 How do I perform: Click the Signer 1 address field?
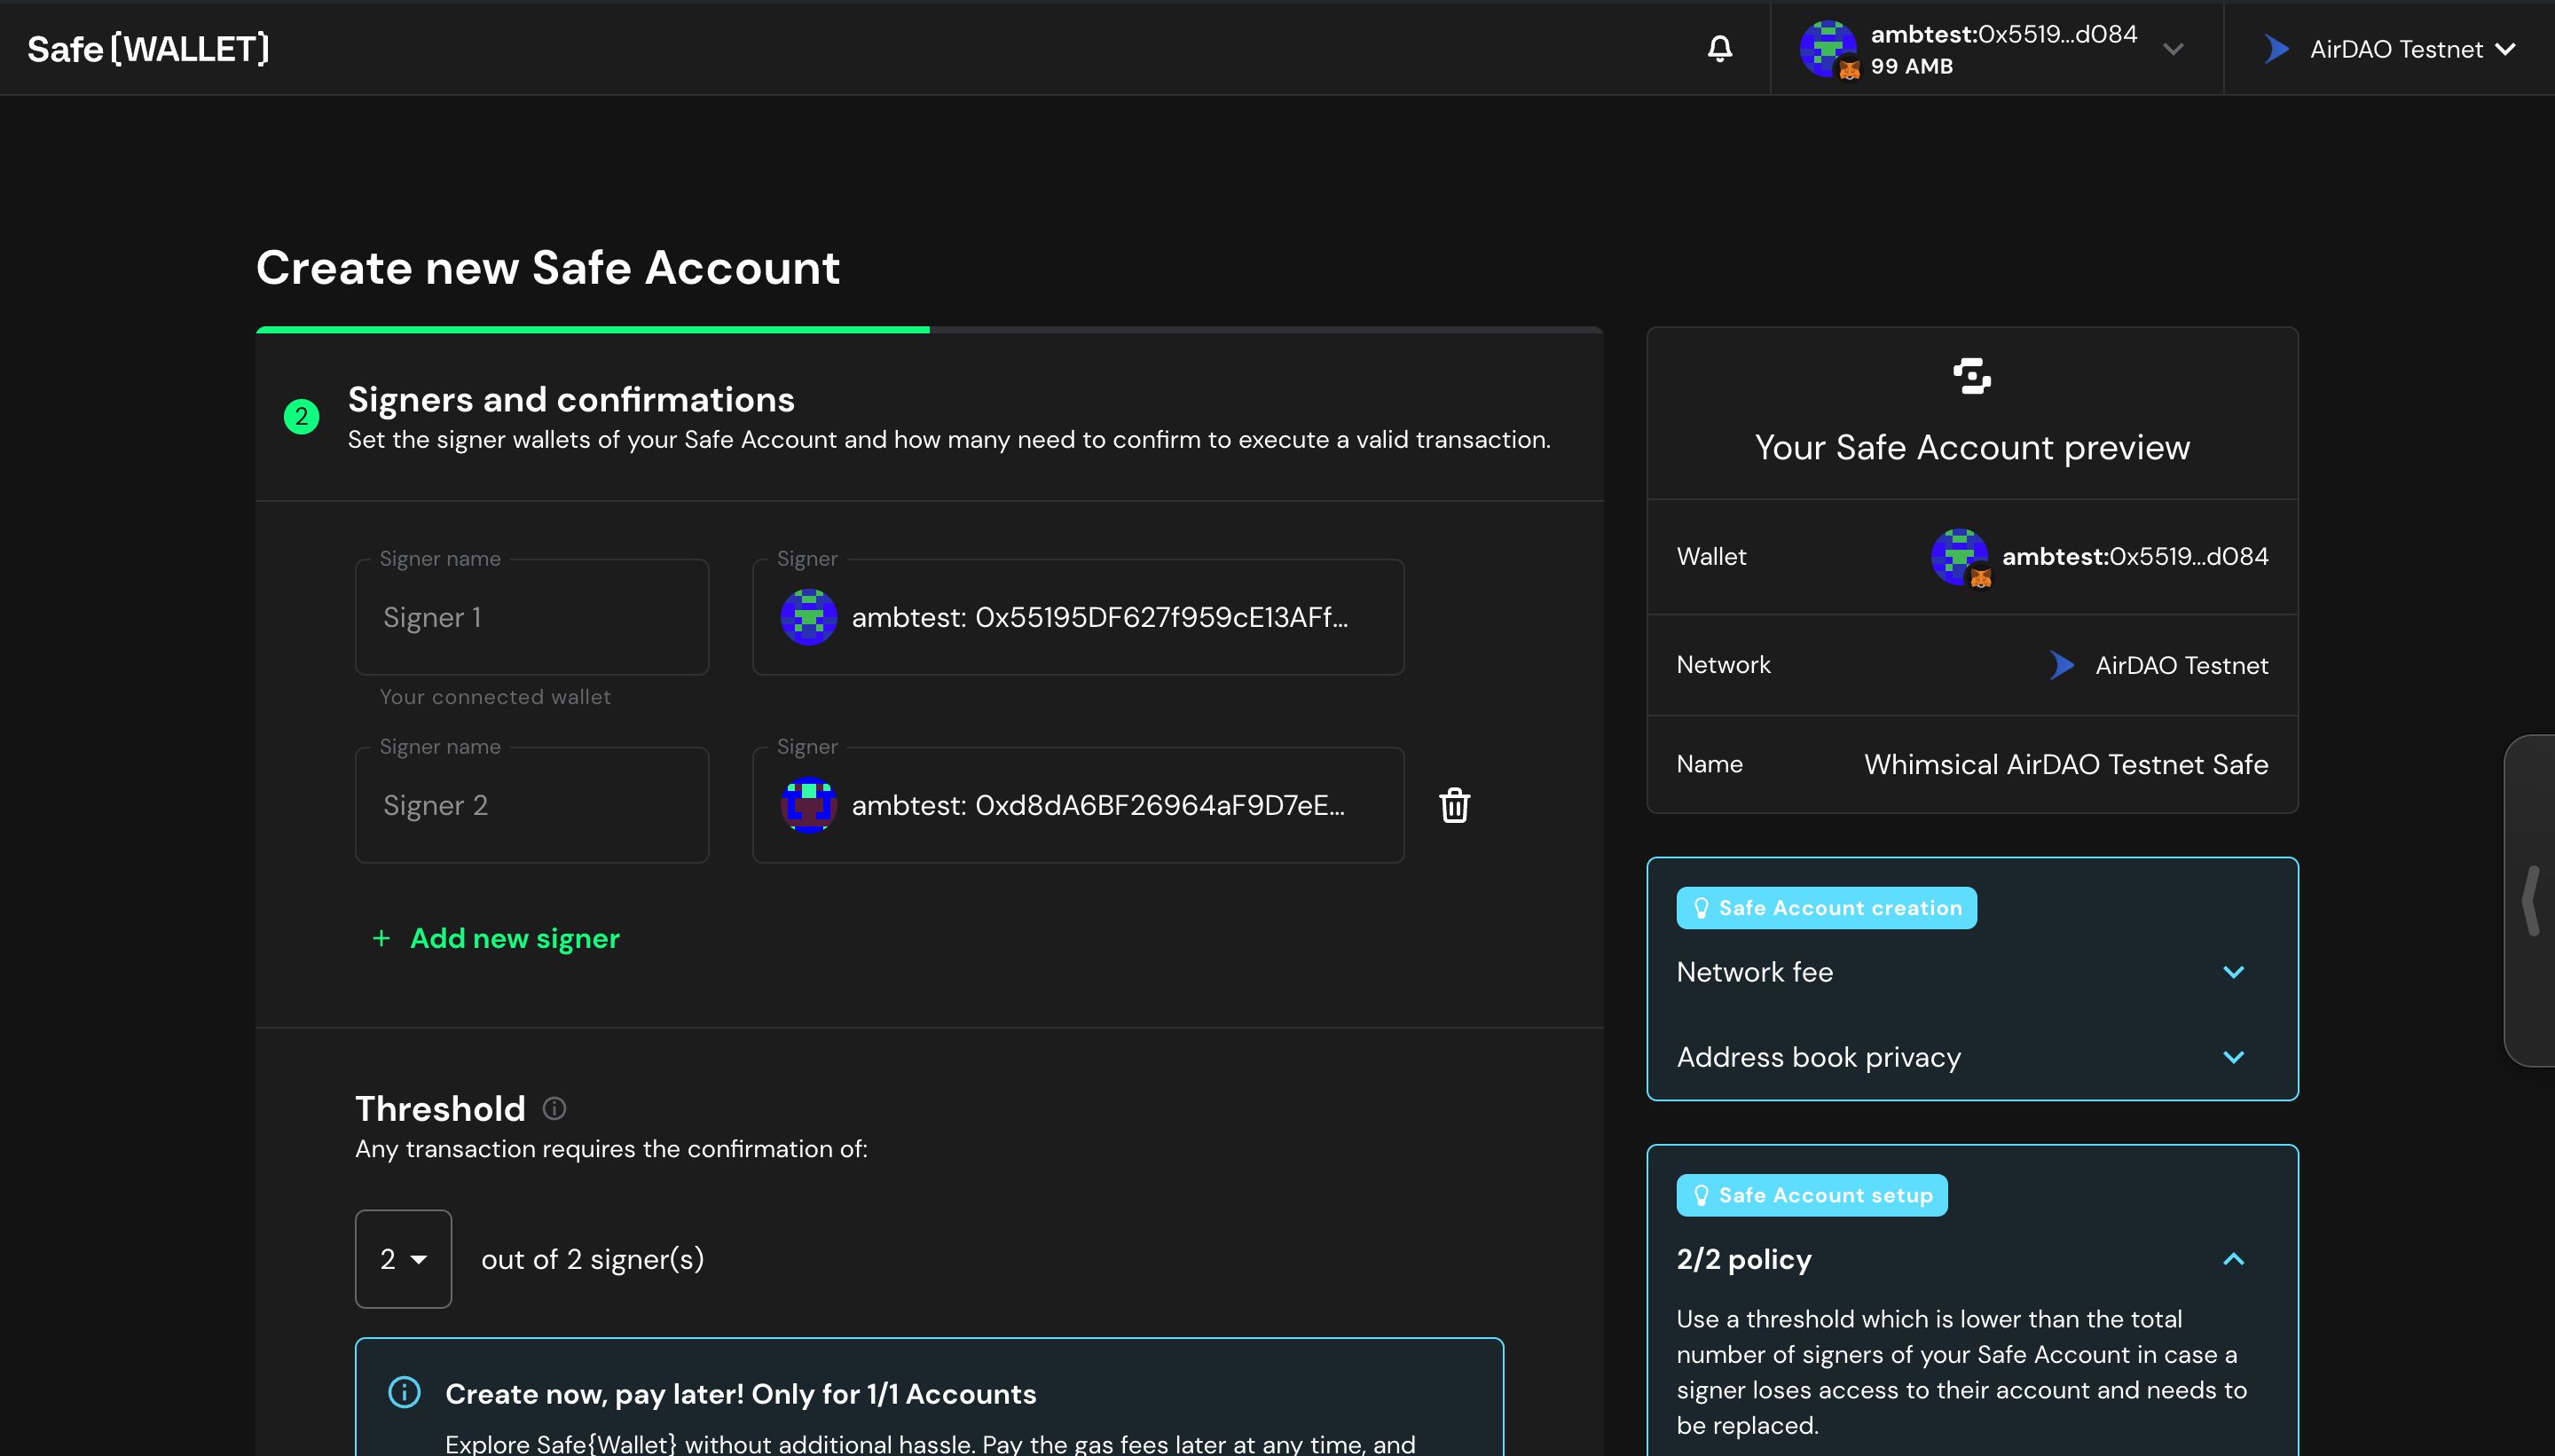point(1079,617)
